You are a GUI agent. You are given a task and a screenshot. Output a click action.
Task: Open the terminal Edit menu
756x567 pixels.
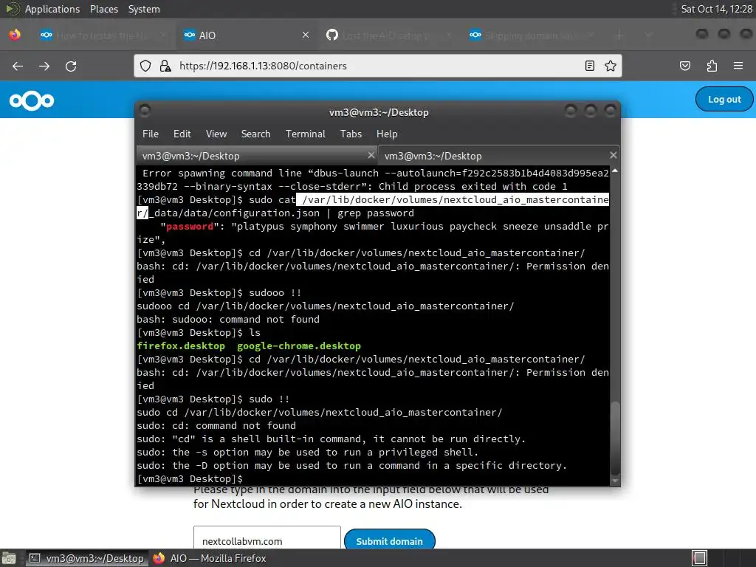tap(182, 134)
